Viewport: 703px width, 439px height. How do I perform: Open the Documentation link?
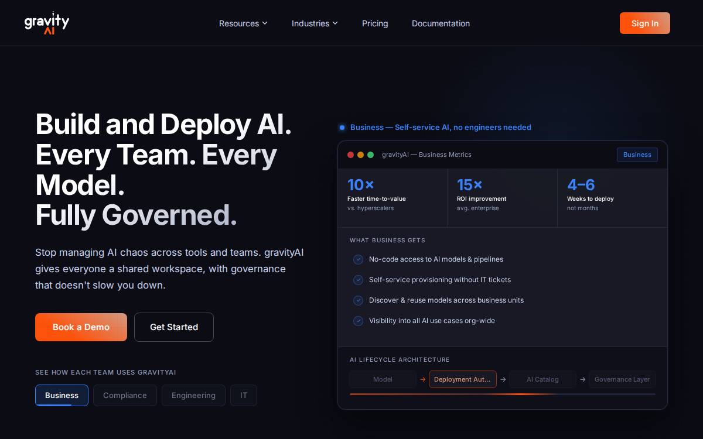(x=441, y=23)
